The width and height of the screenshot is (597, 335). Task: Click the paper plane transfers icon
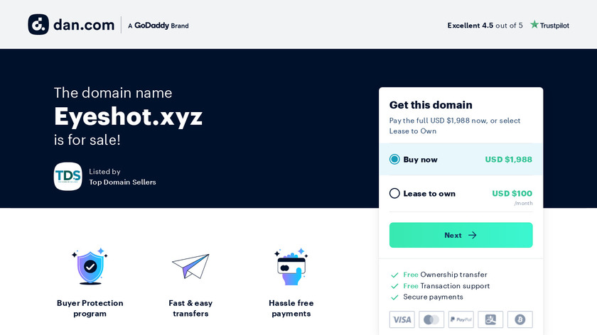coord(190,265)
